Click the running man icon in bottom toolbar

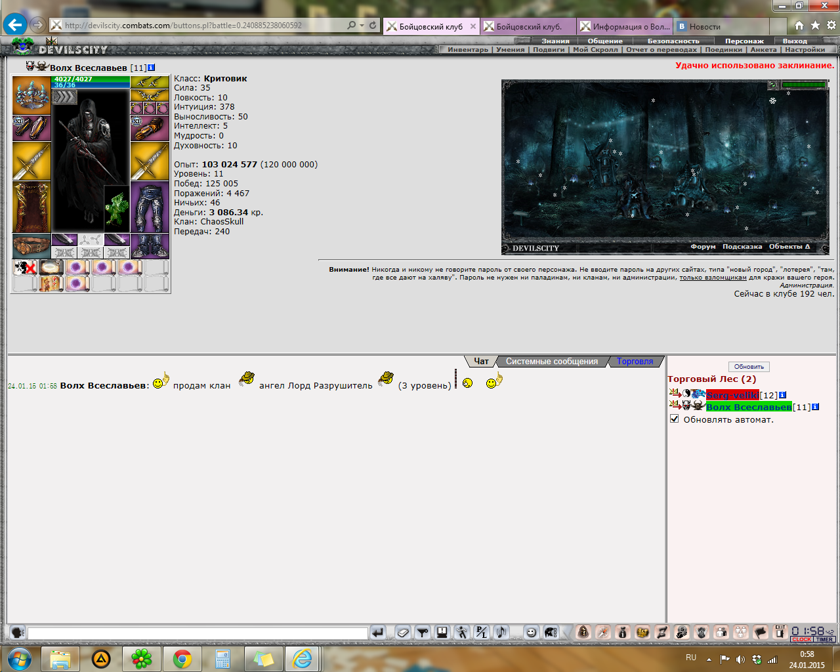coord(462,633)
